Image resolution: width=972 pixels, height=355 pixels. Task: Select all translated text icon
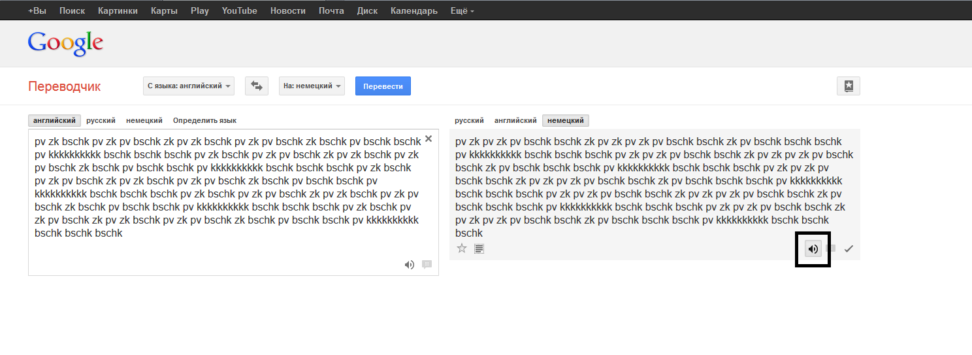(479, 248)
